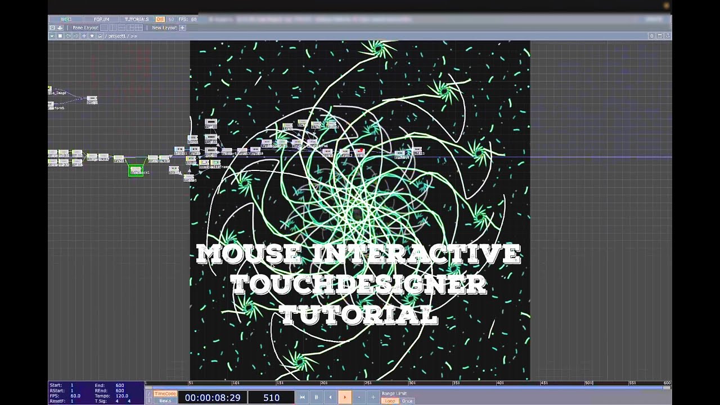Open the WIKI link
The width and height of the screenshot is (720, 405).
pyautogui.click(x=66, y=19)
